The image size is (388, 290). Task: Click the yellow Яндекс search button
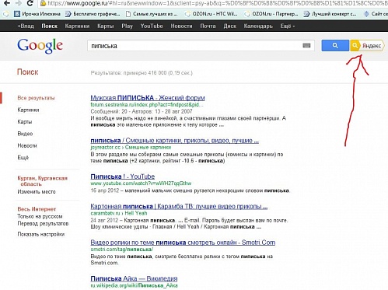tap(367, 46)
